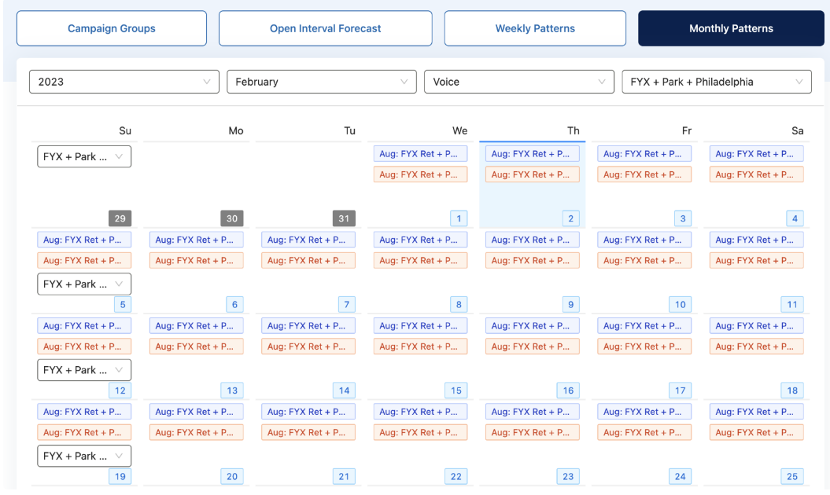Open the blue Aug: FYX Ret event on the 1st

click(x=420, y=239)
